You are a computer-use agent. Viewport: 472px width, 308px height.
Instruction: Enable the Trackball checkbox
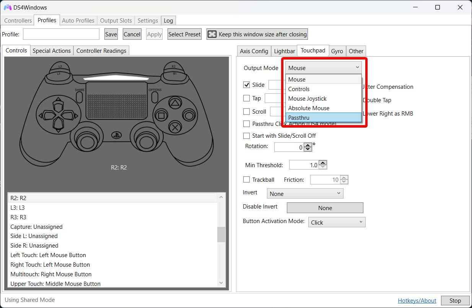(247, 180)
